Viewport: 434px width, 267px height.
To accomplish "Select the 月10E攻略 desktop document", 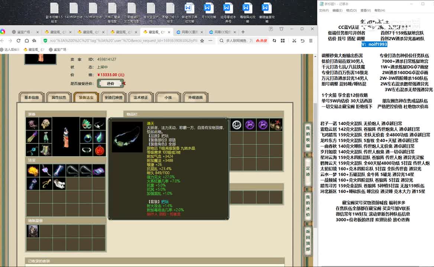I will pos(208,11).
